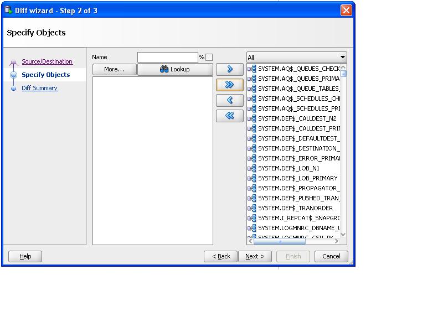The width and height of the screenshot is (443, 332).
Task: Select SYSTEM.AQ$_SCHEDULES_CHI row
Action: (x=294, y=98)
